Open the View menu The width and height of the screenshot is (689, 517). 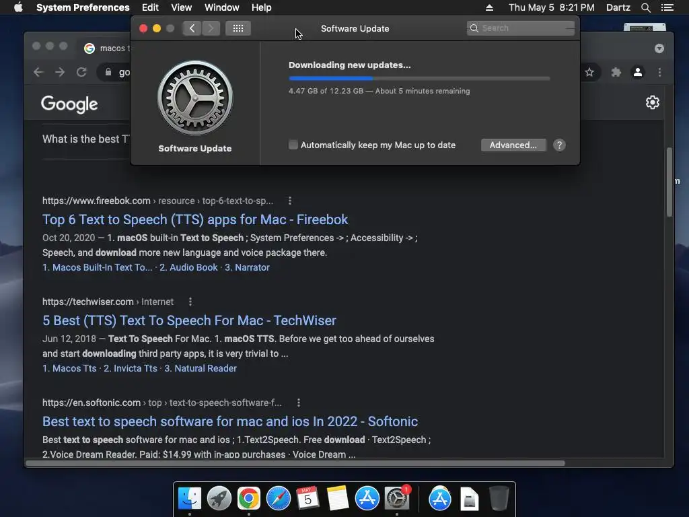point(181,7)
